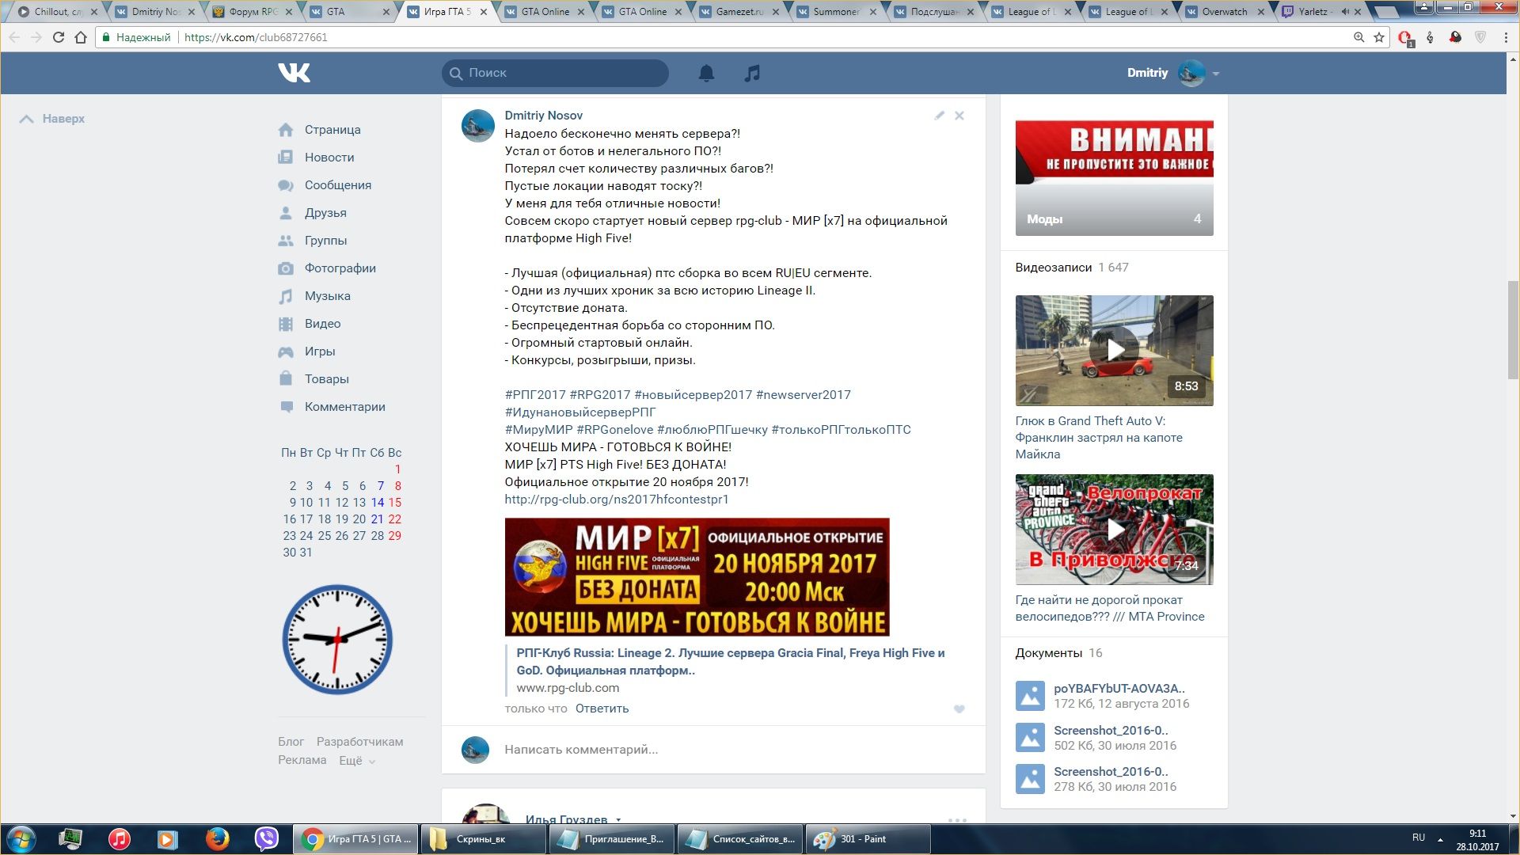Click the image icon of 278 Кб document
This screenshot has width=1520, height=855.
[1030, 779]
